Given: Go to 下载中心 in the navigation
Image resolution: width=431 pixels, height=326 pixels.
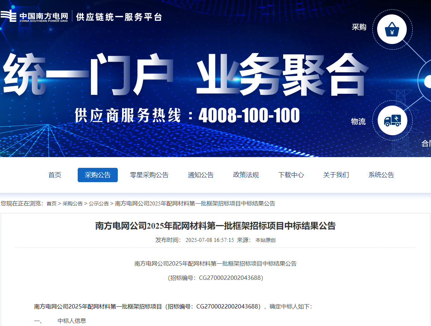Looking at the screenshot, I should pyautogui.click(x=291, y=175).
